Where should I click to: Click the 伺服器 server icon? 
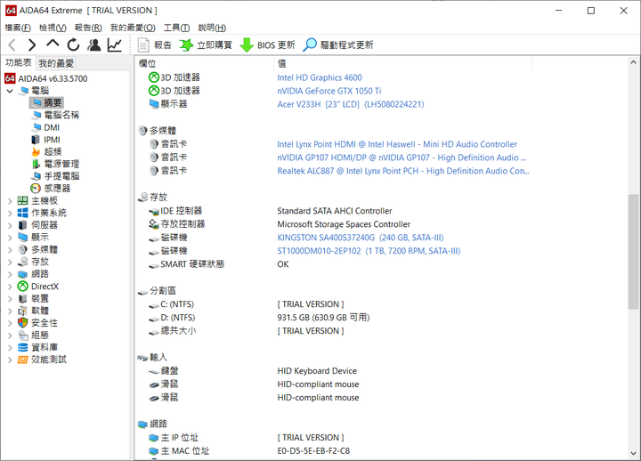pyautogui.click(x=23, y=225)
